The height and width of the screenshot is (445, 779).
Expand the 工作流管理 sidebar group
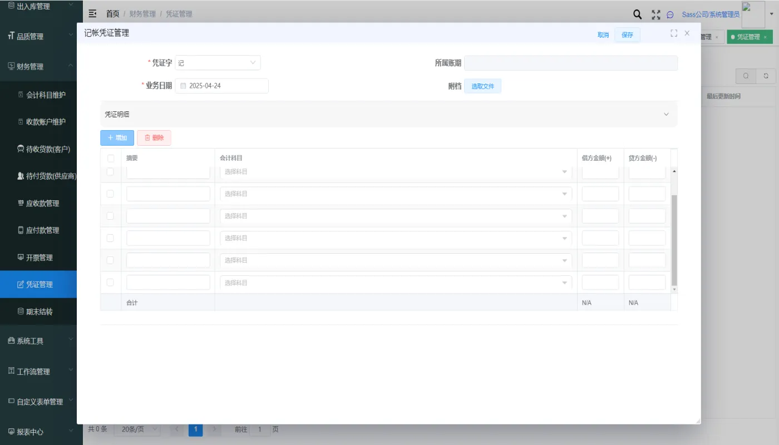38,371
